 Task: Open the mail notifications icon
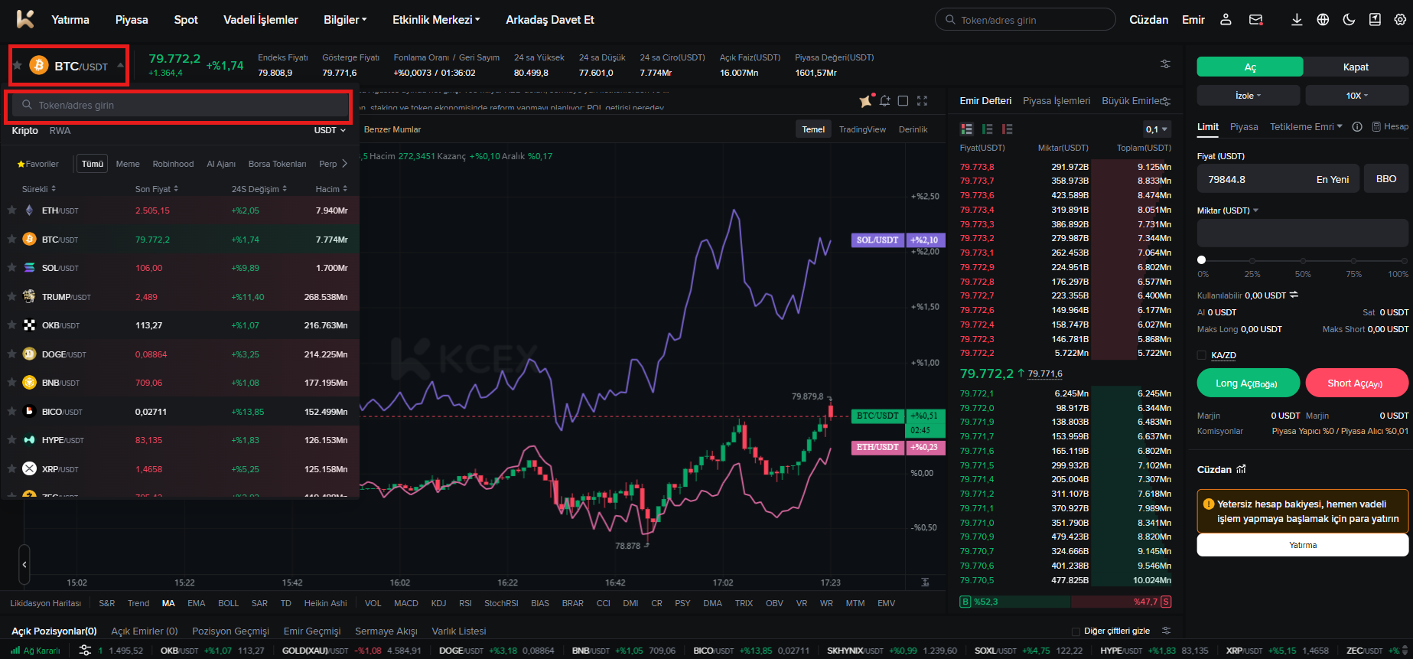1255,20
